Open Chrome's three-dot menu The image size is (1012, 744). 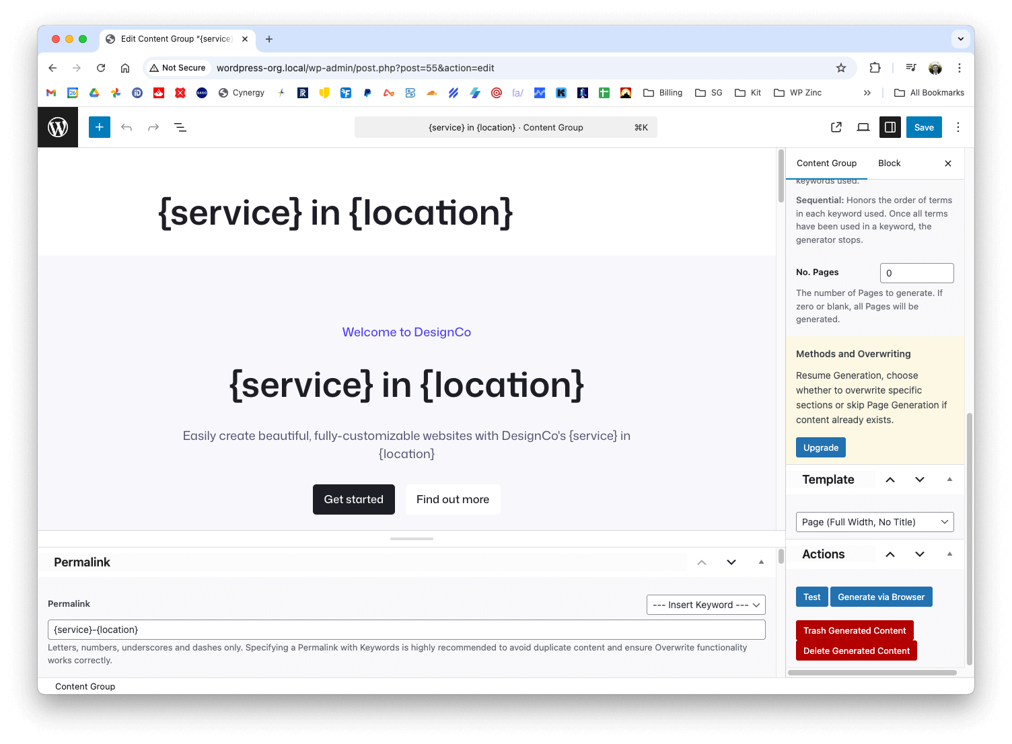(x=960, y=68)
